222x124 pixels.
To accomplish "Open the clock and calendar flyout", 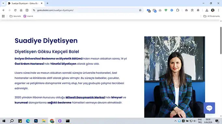I will click(x=208, y=121).
